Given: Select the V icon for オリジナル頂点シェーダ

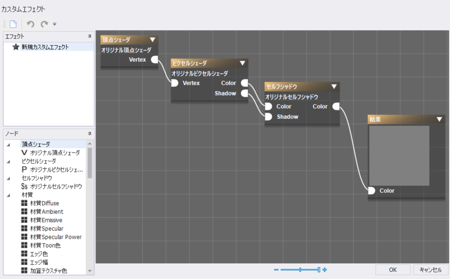Looking at the screenshot, I should [x=24, y=153].
